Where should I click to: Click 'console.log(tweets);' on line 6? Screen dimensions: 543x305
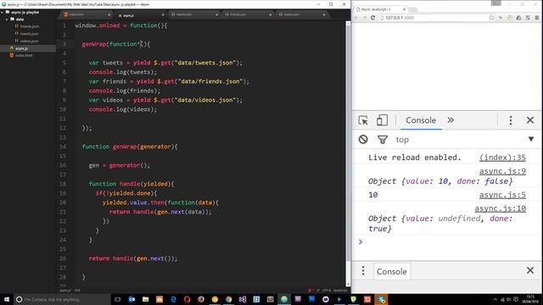tap(123, 72)
